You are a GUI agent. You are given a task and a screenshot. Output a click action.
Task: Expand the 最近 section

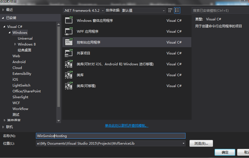[3, 10]
